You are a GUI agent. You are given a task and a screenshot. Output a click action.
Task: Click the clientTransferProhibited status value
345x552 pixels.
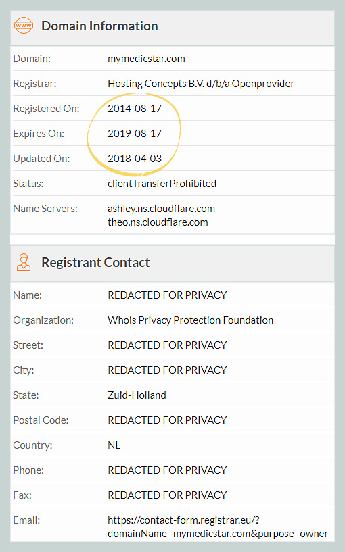coord(162,183)
